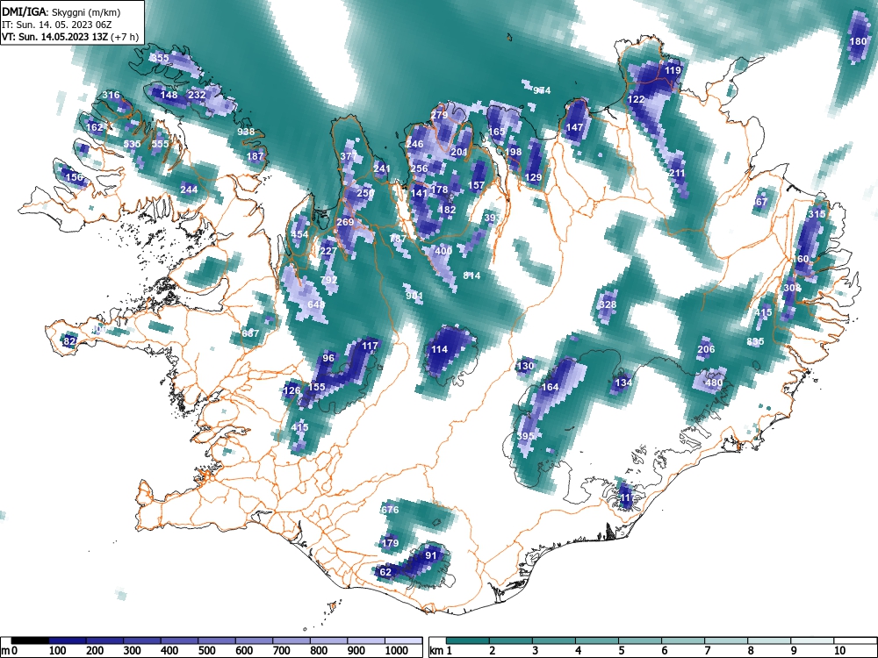Click the map value 687
The image size is (878, 658).
(x=250, y=333)
